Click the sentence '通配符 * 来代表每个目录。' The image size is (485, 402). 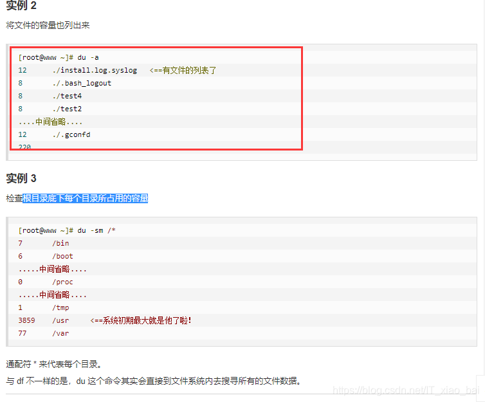(x=54, y=364)
